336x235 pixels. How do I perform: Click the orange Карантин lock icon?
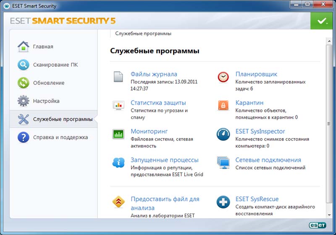[x=223, y=105]
